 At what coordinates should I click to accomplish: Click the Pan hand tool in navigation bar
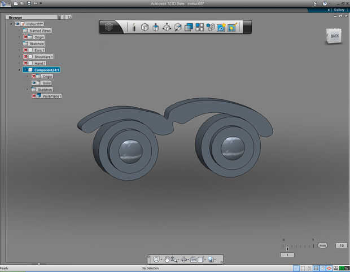(167, 259)
